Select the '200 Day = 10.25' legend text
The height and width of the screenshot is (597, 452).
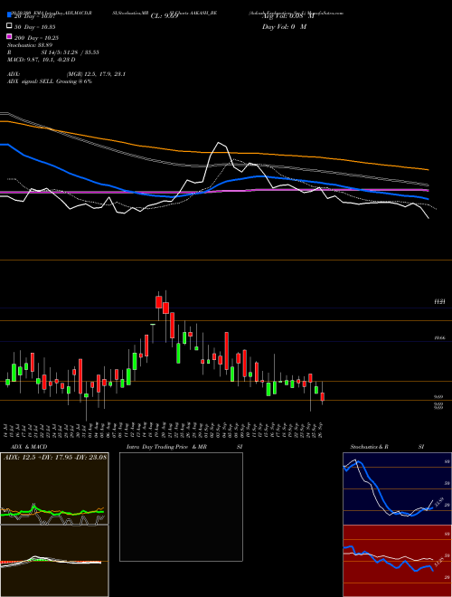click(x=36, y=38)
